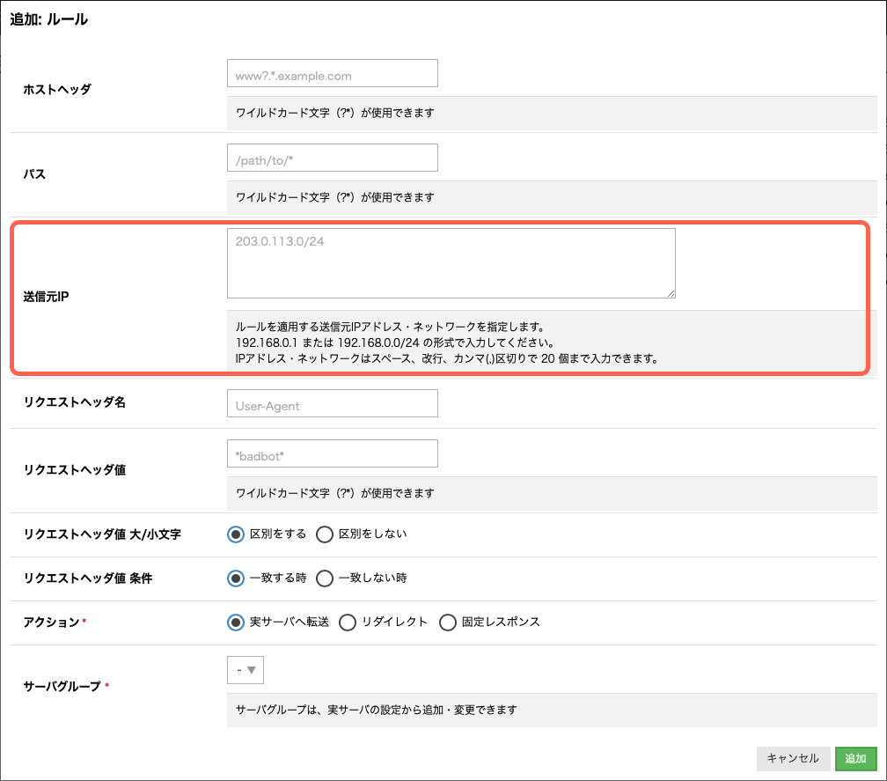
Task: Select 固定レスポンス action
Action: pyautogui.click(x=447, y=623)
